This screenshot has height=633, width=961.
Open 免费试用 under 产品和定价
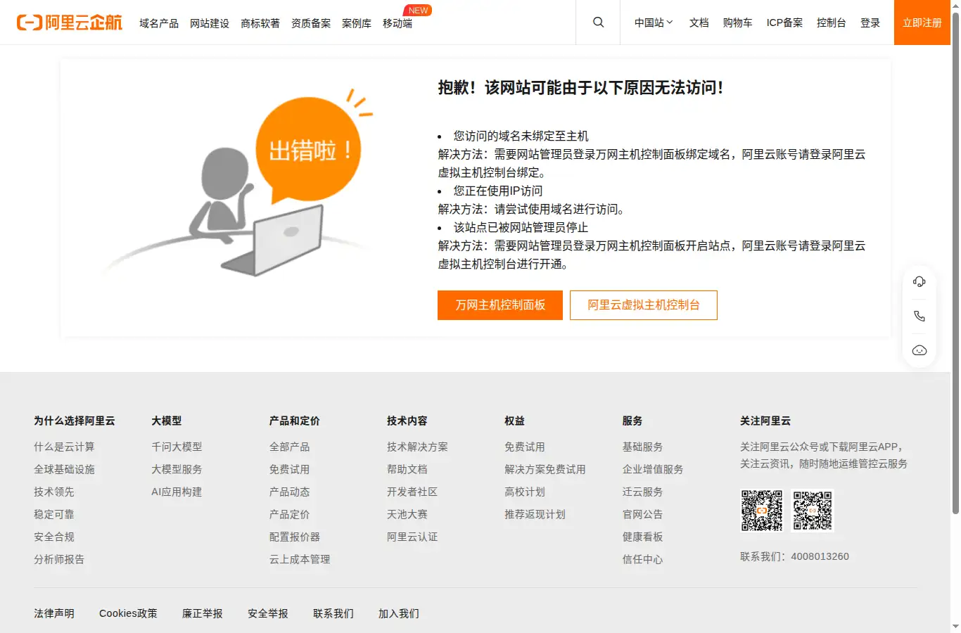coord(289,469)
